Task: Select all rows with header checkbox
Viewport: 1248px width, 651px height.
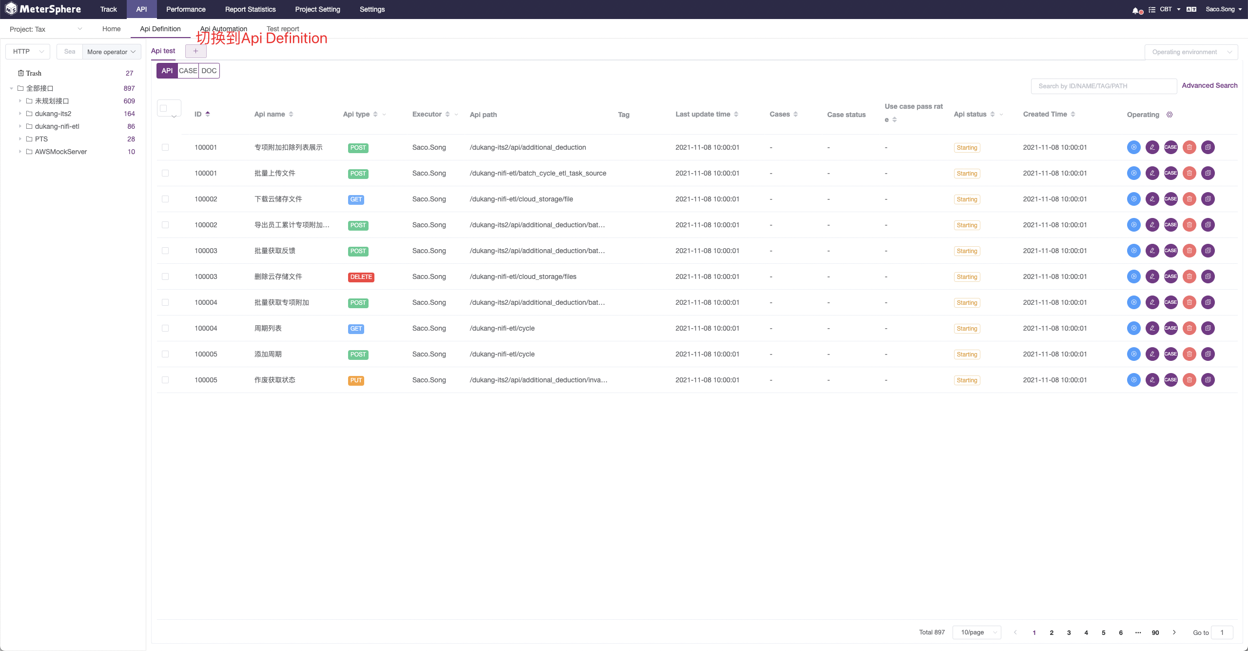Action: [164, 108]
